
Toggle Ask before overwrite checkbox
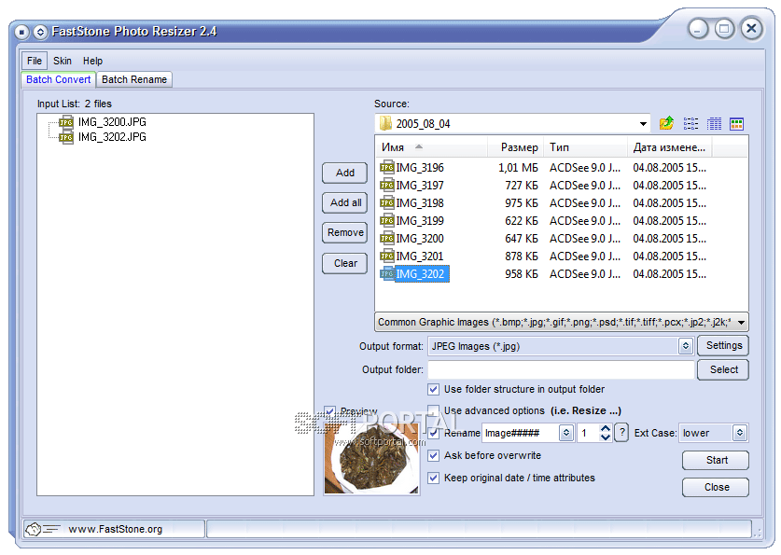click(x=433, y=455)
